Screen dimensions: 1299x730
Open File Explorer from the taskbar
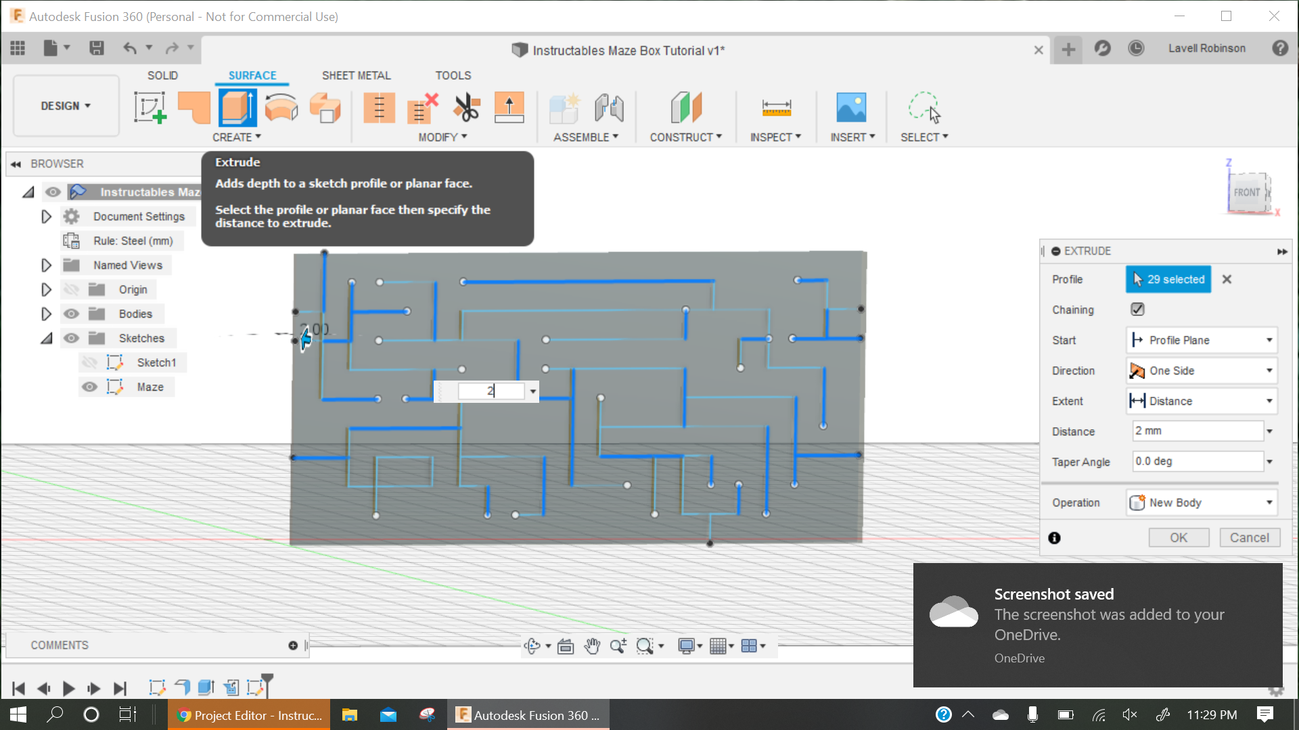tap(349, 715)
